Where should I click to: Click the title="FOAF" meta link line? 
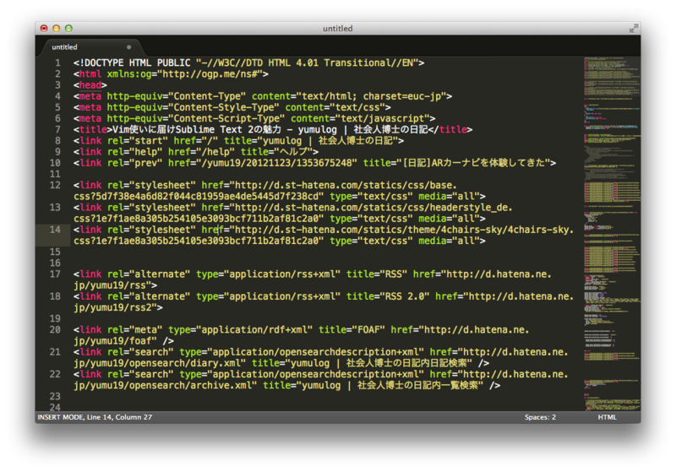coord(301,335)
